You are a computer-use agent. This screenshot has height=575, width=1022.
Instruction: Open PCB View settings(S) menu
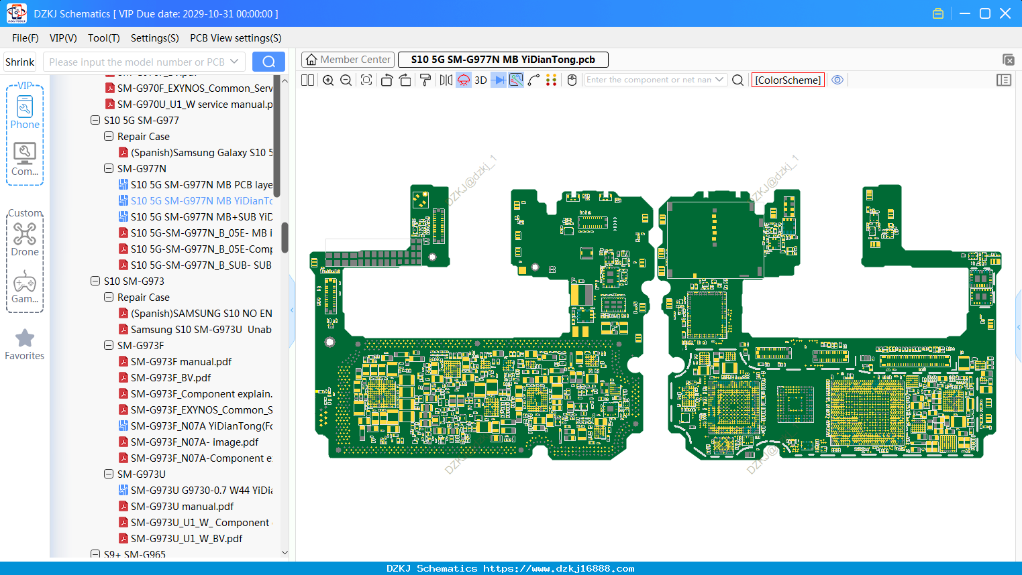[236, 38]
